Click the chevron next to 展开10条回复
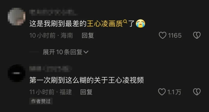Viewport: 209px width, 112px height. pyautogui.click(x=86, y=52)
